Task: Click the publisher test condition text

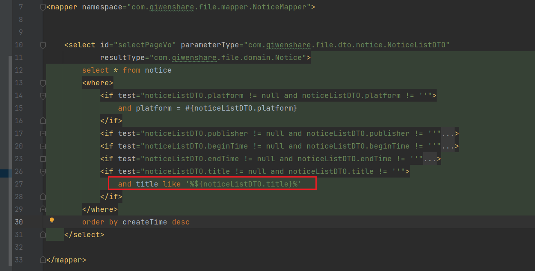Action: [291, 133]
